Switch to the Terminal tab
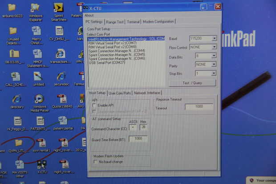Image resolution: width=276 pixels, height=184 pixels. tap(133, 22)
